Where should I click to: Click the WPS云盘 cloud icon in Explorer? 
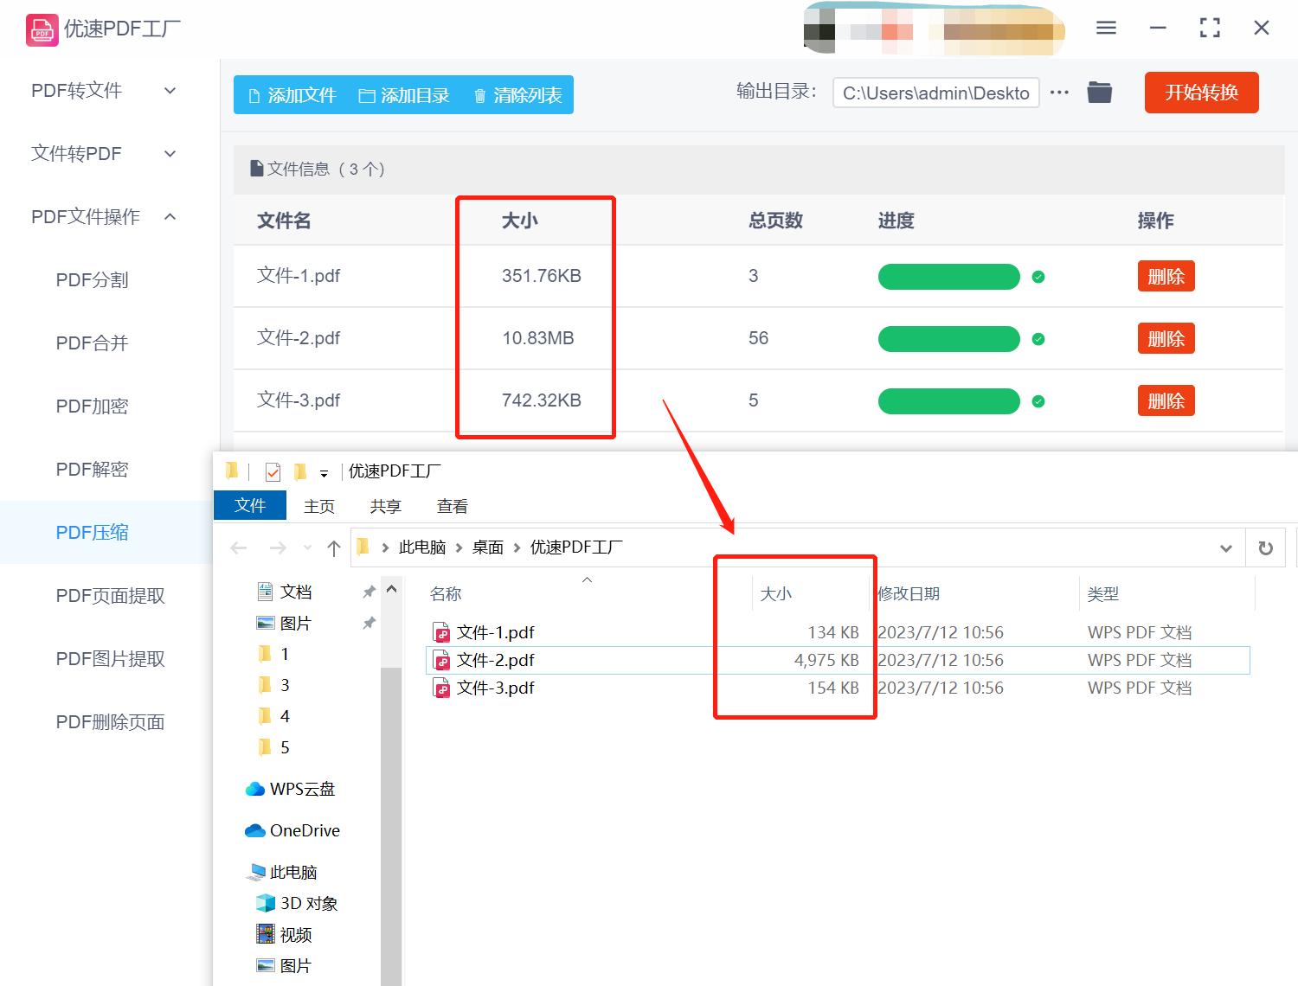(255, 789)
